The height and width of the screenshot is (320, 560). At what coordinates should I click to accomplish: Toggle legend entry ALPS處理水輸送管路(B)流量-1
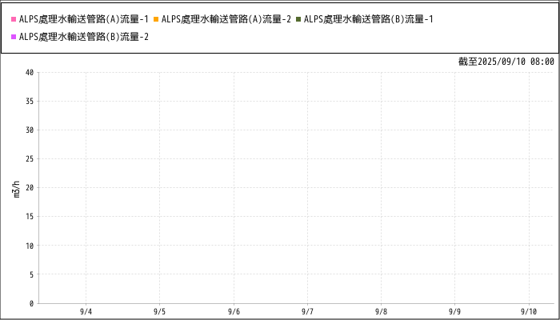click(x=364, y=19)
